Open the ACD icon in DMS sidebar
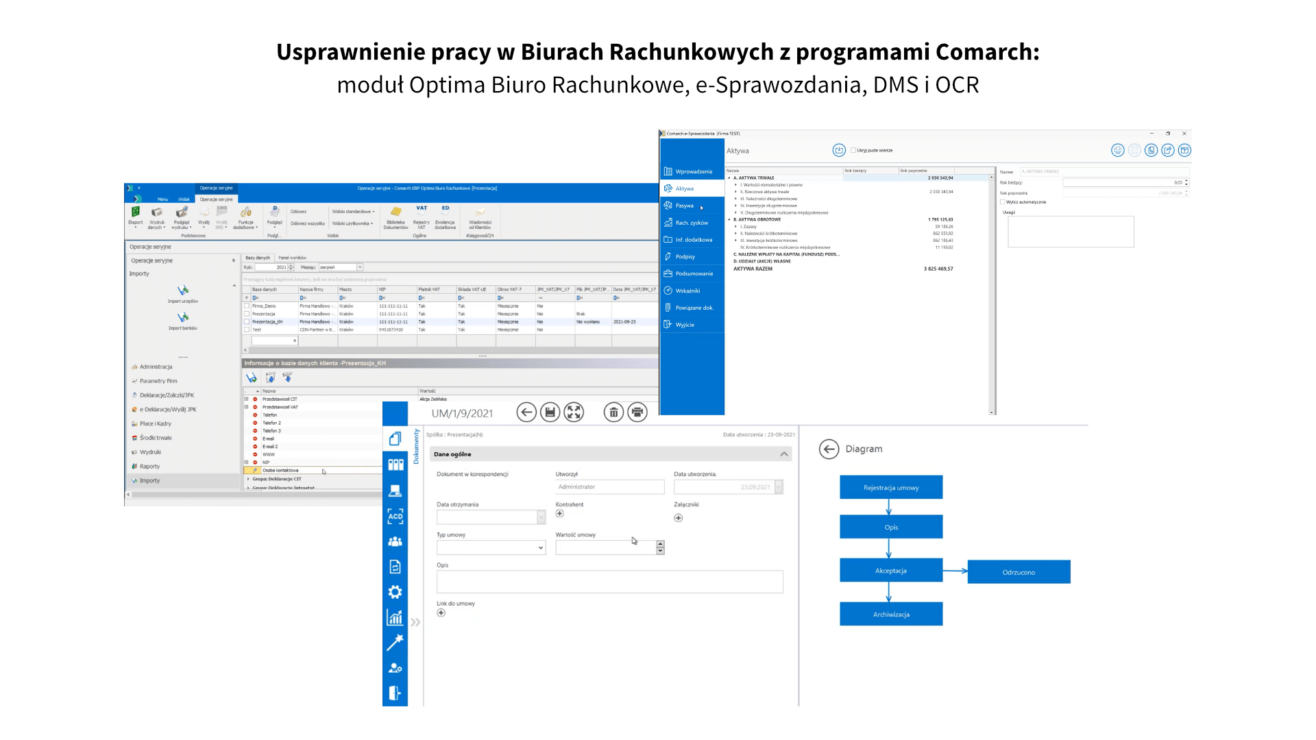This screenshot has width=1316, height=740. (x=395, y=516)
